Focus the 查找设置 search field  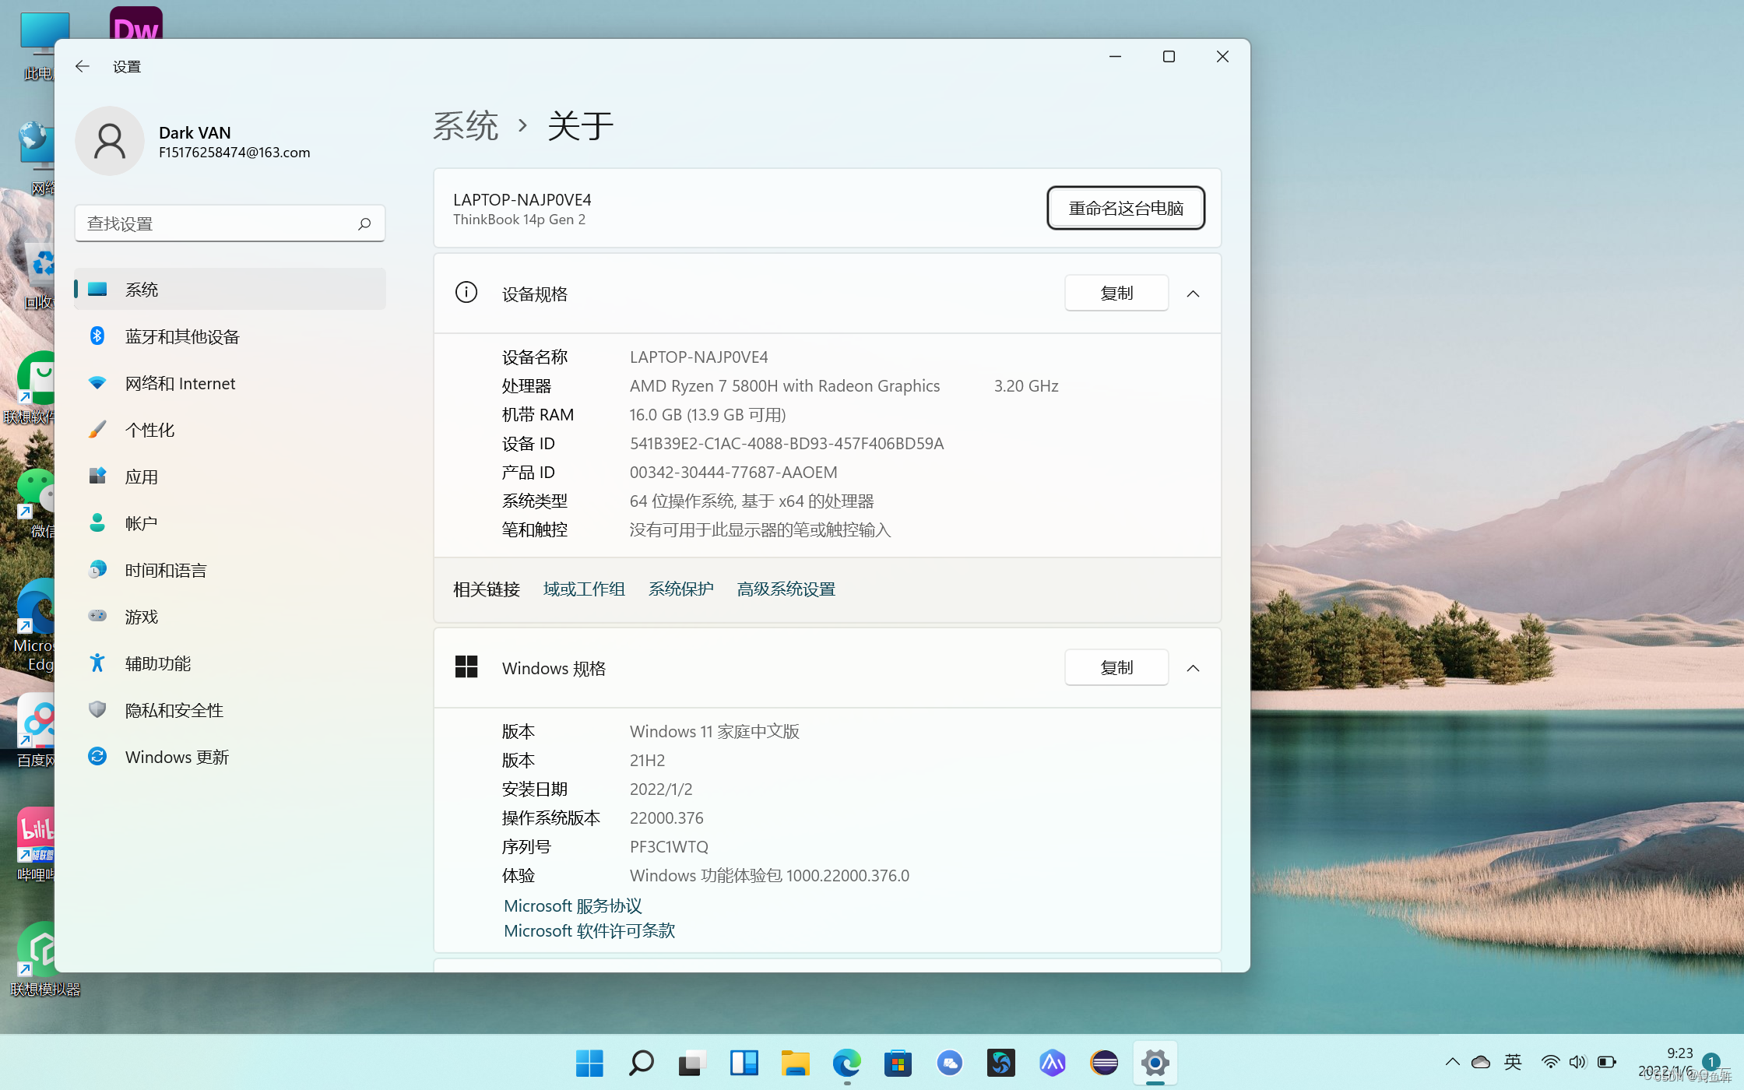click(x=230, y=224)
